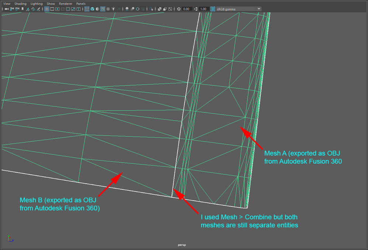The width and height of the screenshot is (368, 250).
Task: Click the XYZ axis gizmo in the viewport
Action: [10, 239]
